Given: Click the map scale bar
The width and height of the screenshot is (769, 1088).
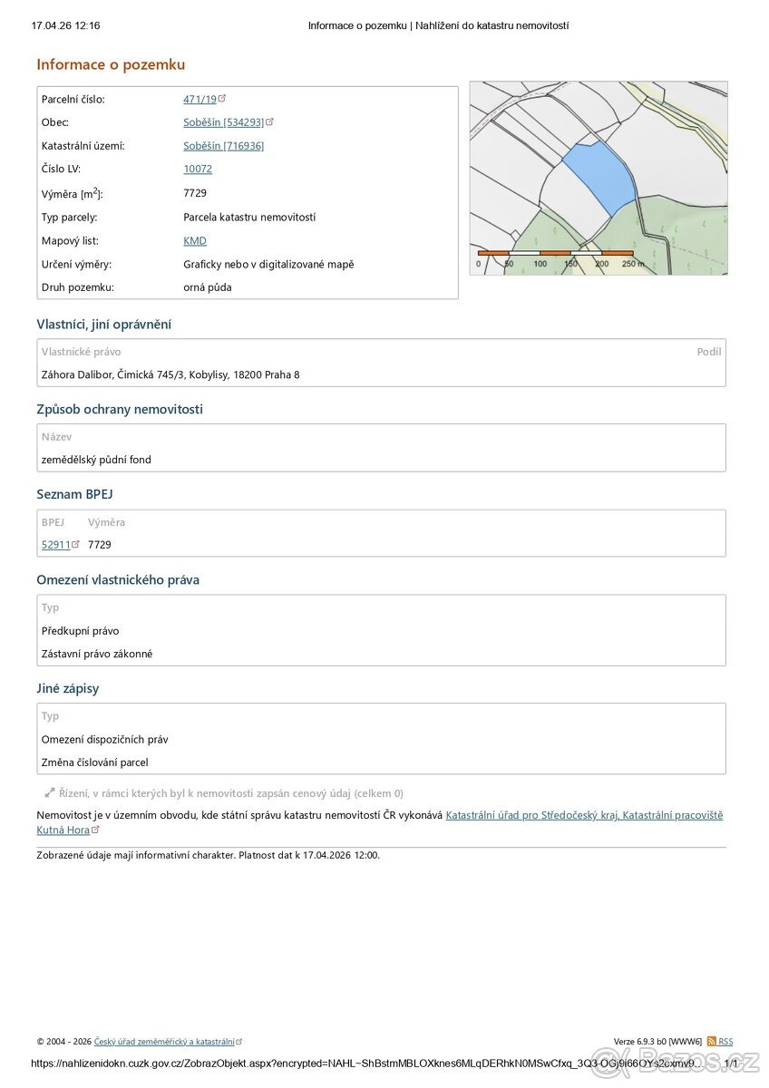Looking at the screenshot, I should [555, 254].
